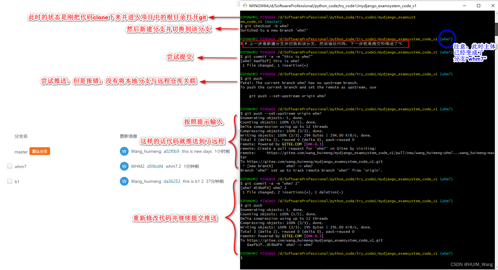The width and height of the screenshot is (498, 270).
Task: Click the last terminal prompt line
Action: [x=242, y=258]
